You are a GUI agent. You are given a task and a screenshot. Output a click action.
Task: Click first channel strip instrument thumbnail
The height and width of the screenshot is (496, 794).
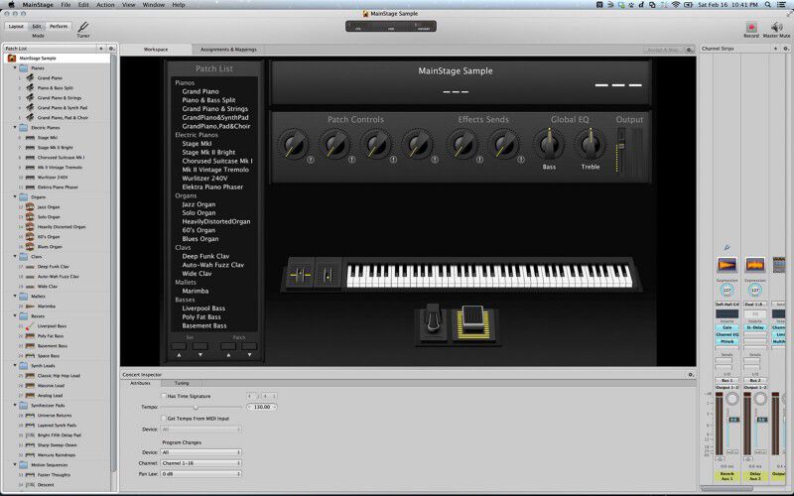(x=728, y=264)
